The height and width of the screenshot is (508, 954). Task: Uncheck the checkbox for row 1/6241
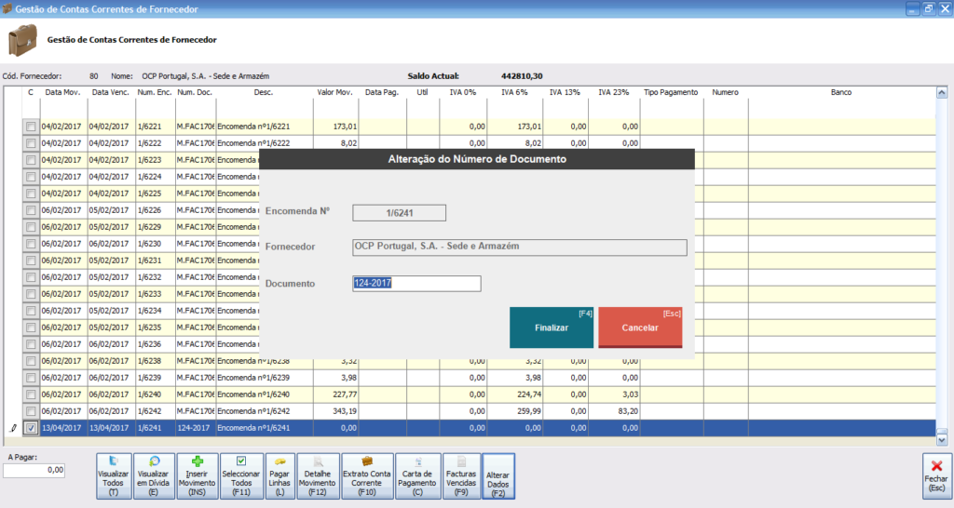31,428
